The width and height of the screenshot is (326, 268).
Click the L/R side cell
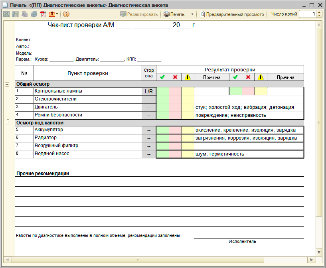149,91
